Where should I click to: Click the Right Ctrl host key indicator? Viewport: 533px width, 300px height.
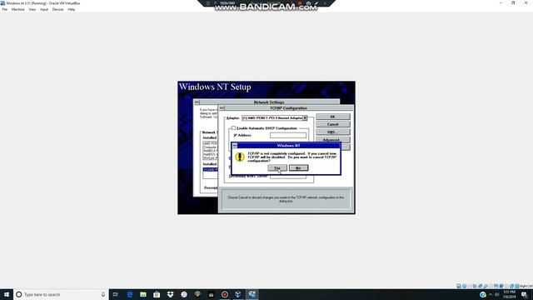pyautogui.click(x=526, y=286)
